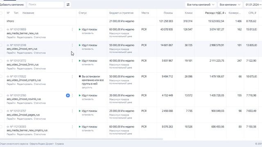Screen dimensions: 262x147
Task: Click the horizontal scrollbar below the table
Action: [81, 139]
